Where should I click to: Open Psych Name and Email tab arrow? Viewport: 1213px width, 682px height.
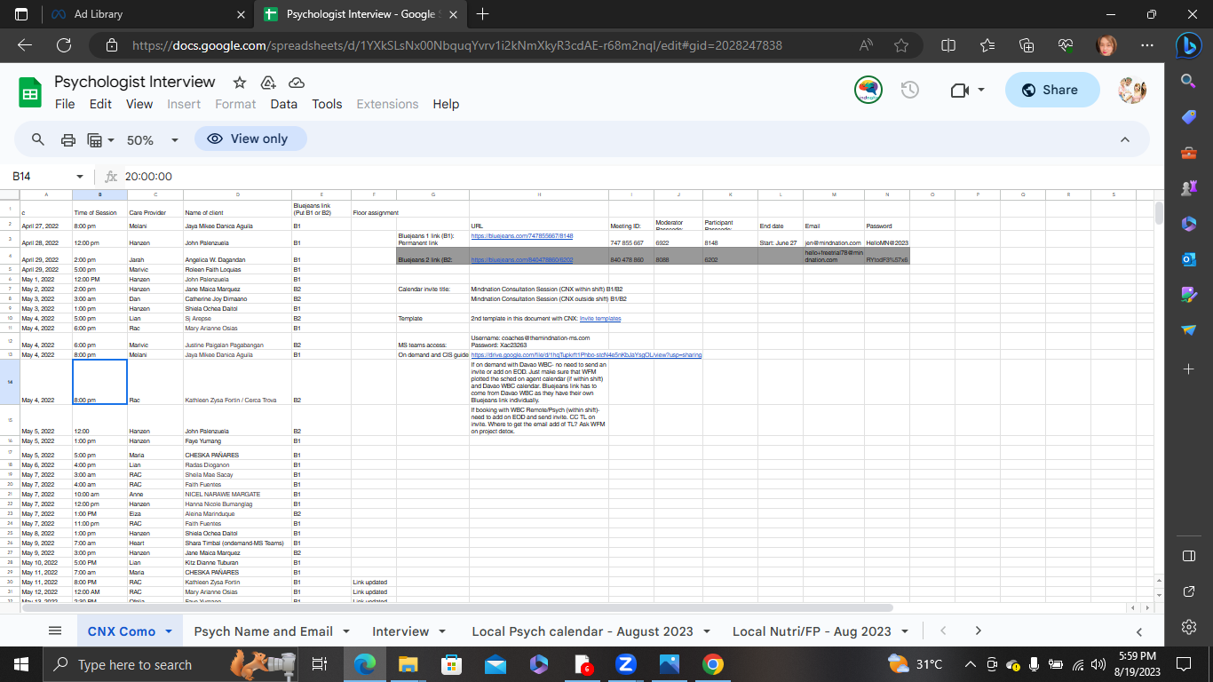tap(347, 631)
